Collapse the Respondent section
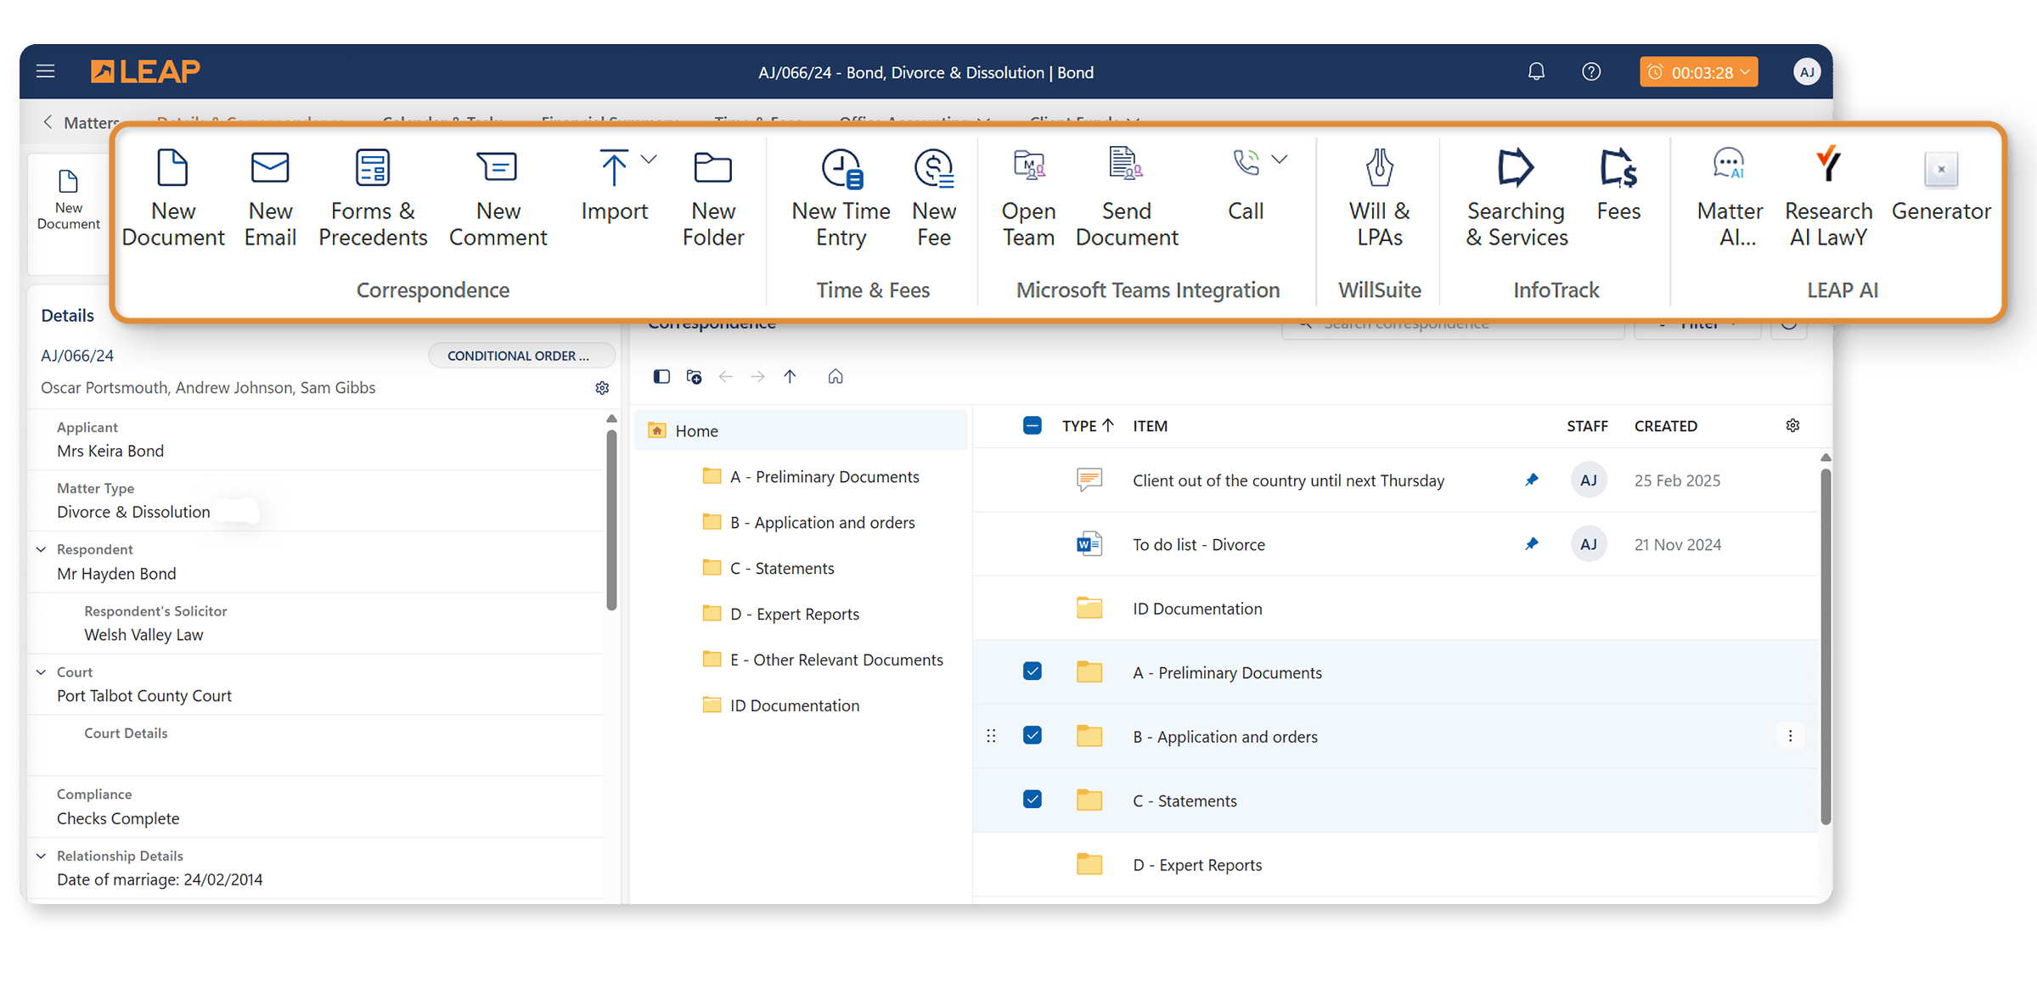 tap(41, 549)
